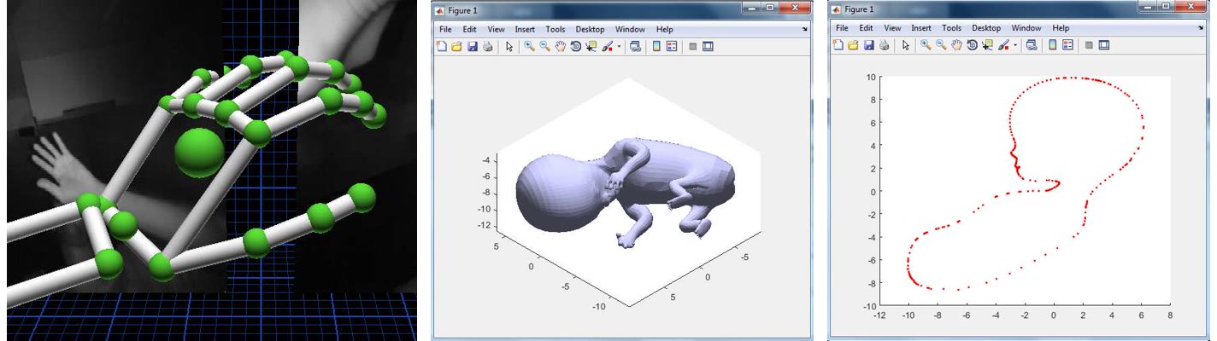Select Brush data tool in red contour window

1003,44
